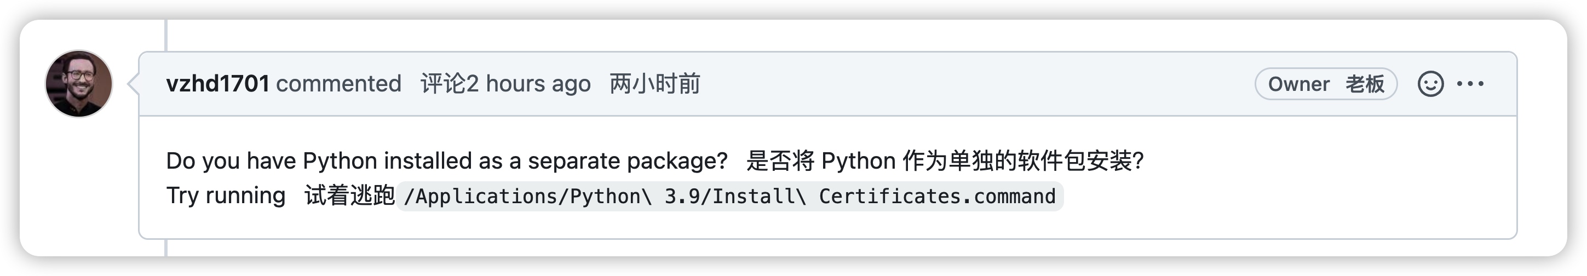Click the comment pointer caret beside avatar
Image resolution: width=1587 pixels, height=276 pixels.
point(133,84)
